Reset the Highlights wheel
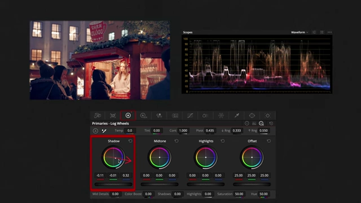The height and width of the screenshot is (203, 361). pyautogui.click(x=223, y=141)
